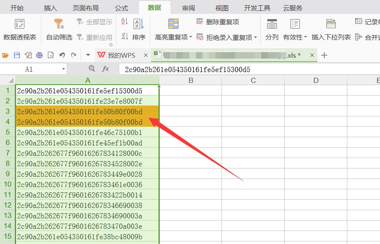Click the print preview icon
The height and width of the screenshot is (244, 380).
coord(50,56)
